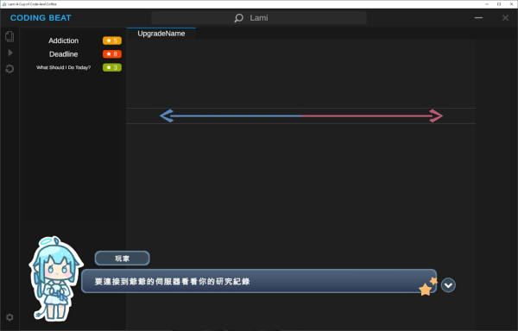Minimize app with in-app dash button
This screenshot has height=331, width=518.
click(478, 18)
